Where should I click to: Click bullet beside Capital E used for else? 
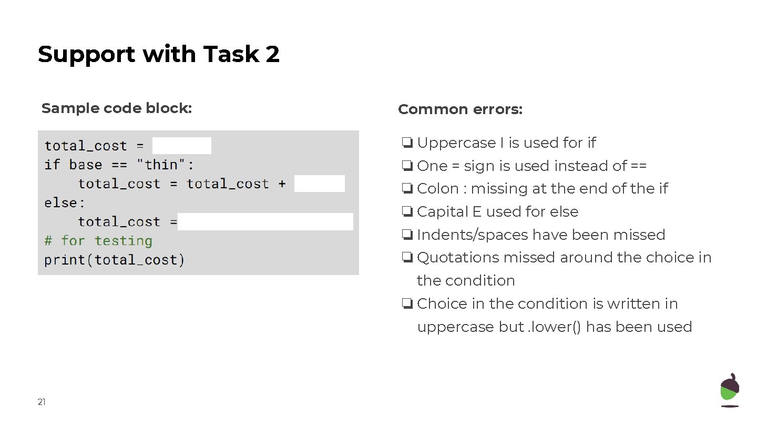point(407,212)
